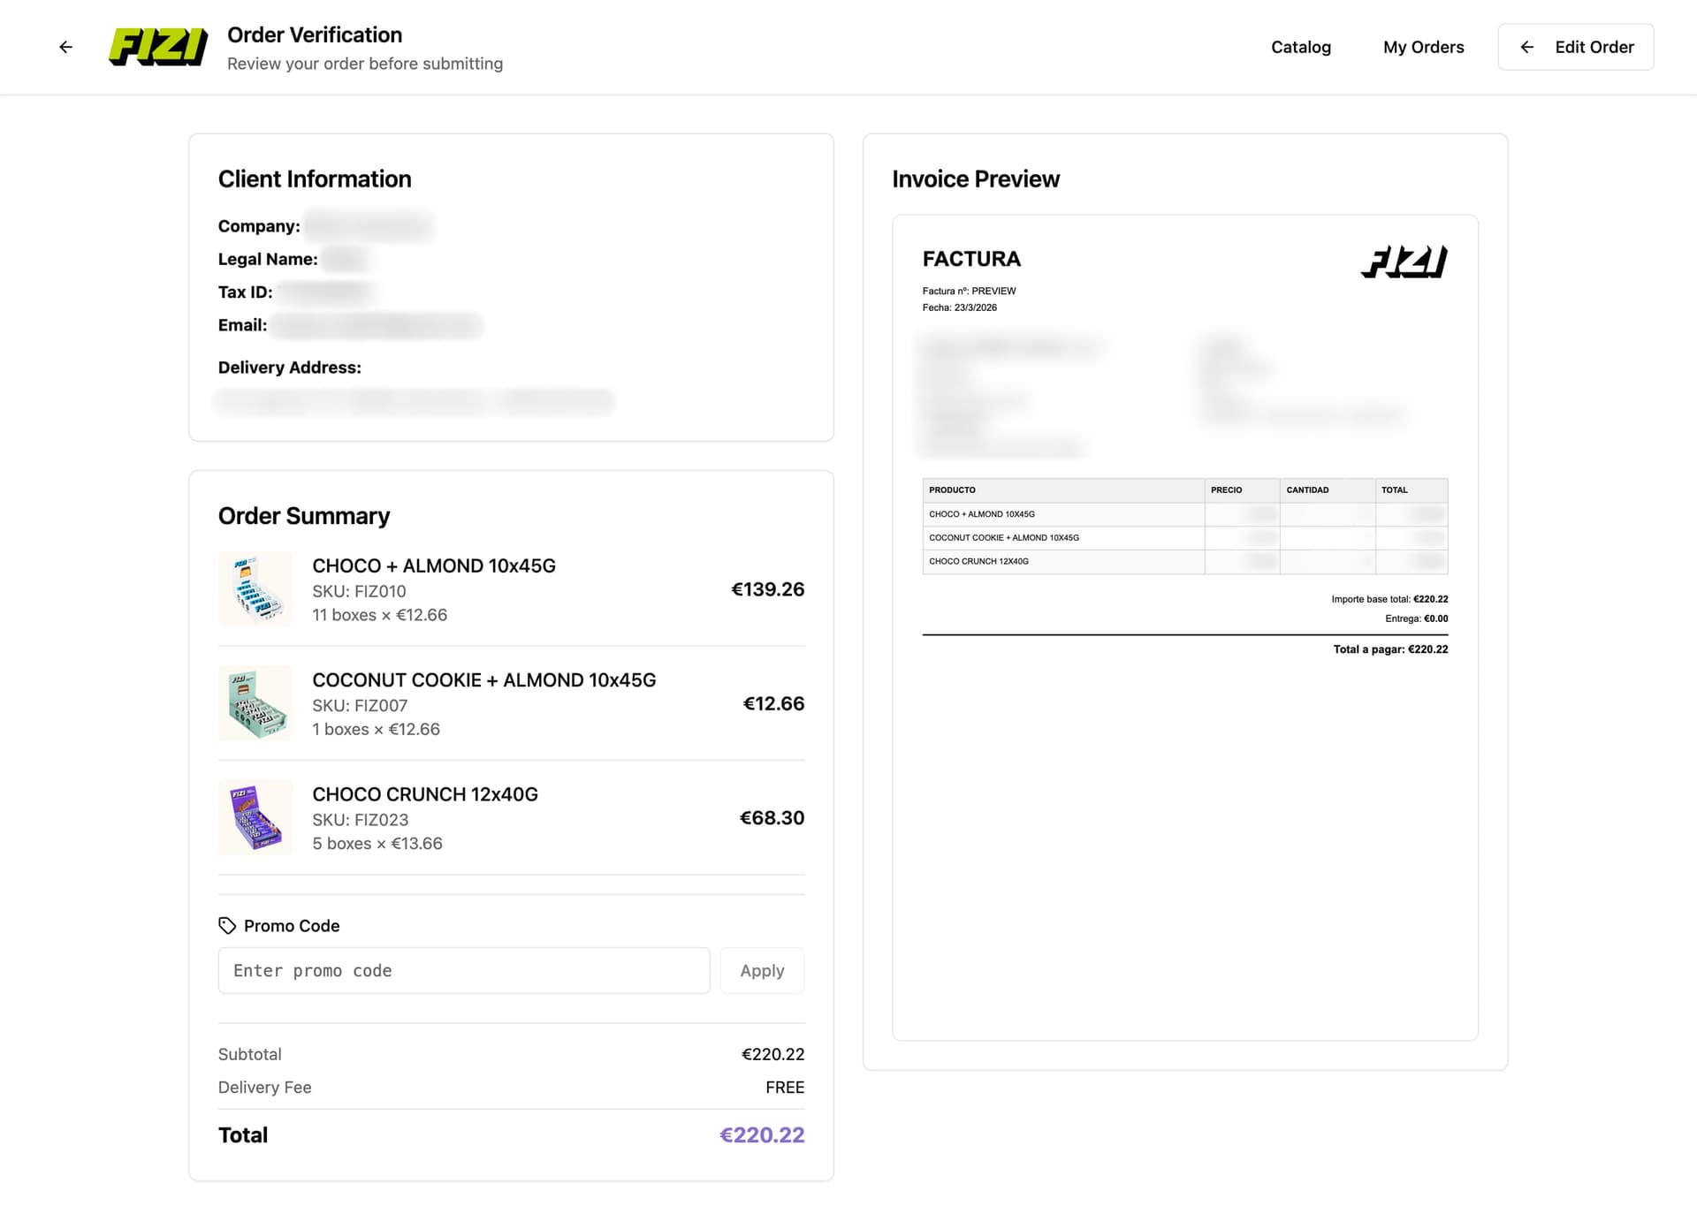Open the Catalog page
The height and width of the screenshot is (1206, 1697).
1301,47
